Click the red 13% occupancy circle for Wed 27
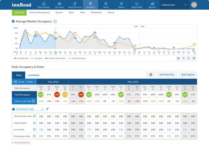This screenshot has height=149, width=209. pos(57,95)
